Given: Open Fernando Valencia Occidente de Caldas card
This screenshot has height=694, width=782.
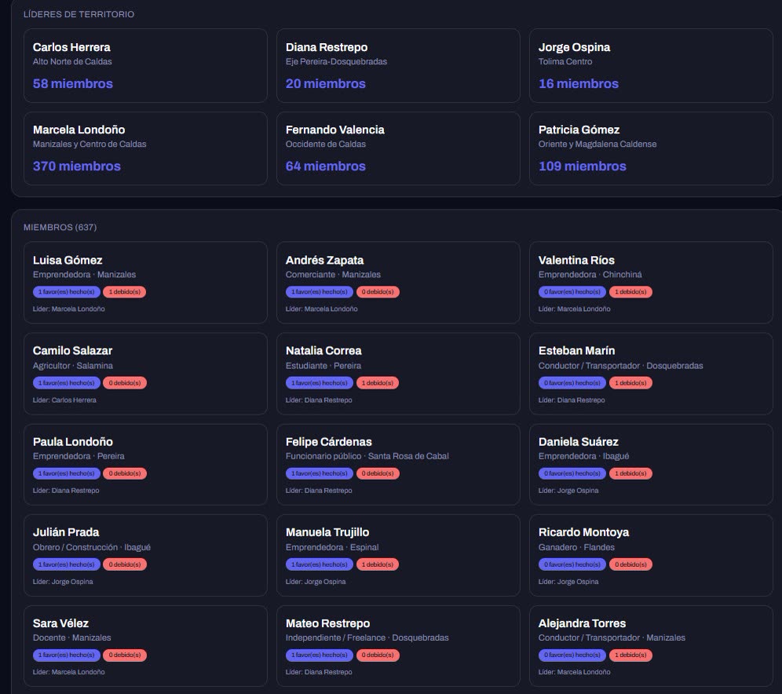Looking at the screenshot, I should pyautogui.click(x=398, y=148).
